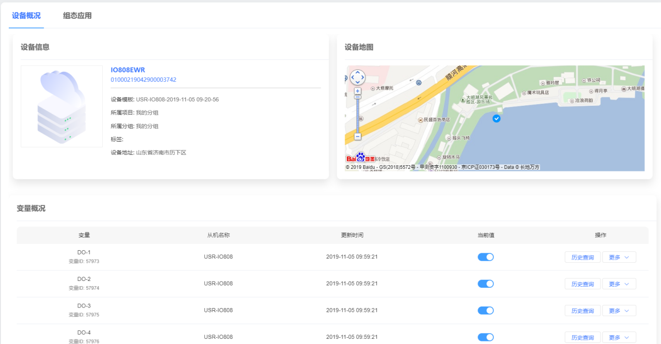Click the 操作 column header

point(601,235)
